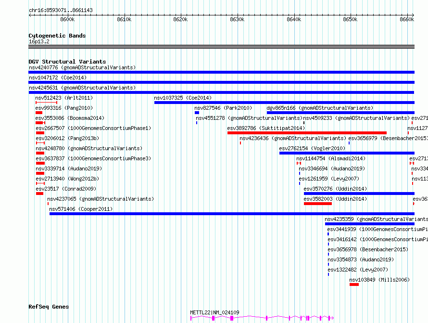Click esv2762154 (Vogler2010) label
This screenshot has height=323, width=428.
[x=312, y=148]
